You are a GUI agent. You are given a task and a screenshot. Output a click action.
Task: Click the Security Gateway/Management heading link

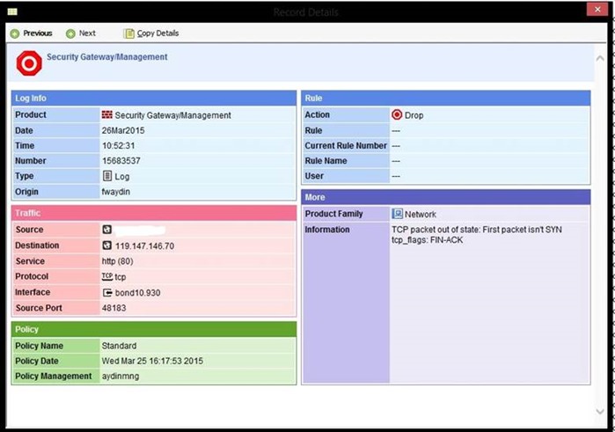pyautogui.click(x=107, y=57)
